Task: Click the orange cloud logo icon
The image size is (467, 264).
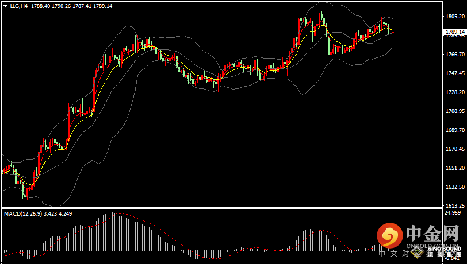Action: pyautogui.click(x=390, y=235)
